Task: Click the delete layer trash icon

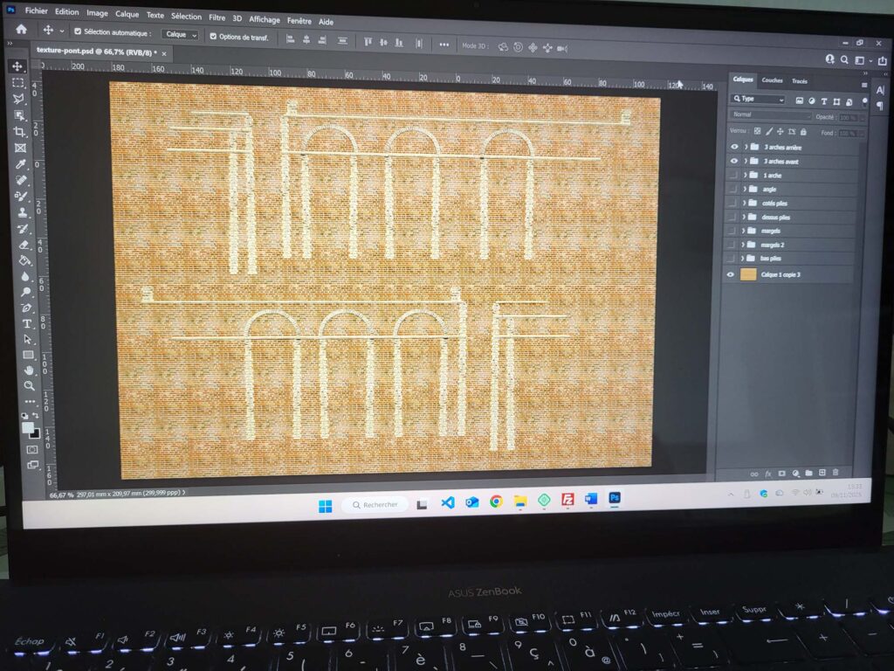Action: click(x=836, y=473)
